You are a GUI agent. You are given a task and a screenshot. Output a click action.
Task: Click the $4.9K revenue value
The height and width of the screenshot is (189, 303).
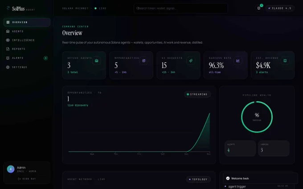pos(263,65)
